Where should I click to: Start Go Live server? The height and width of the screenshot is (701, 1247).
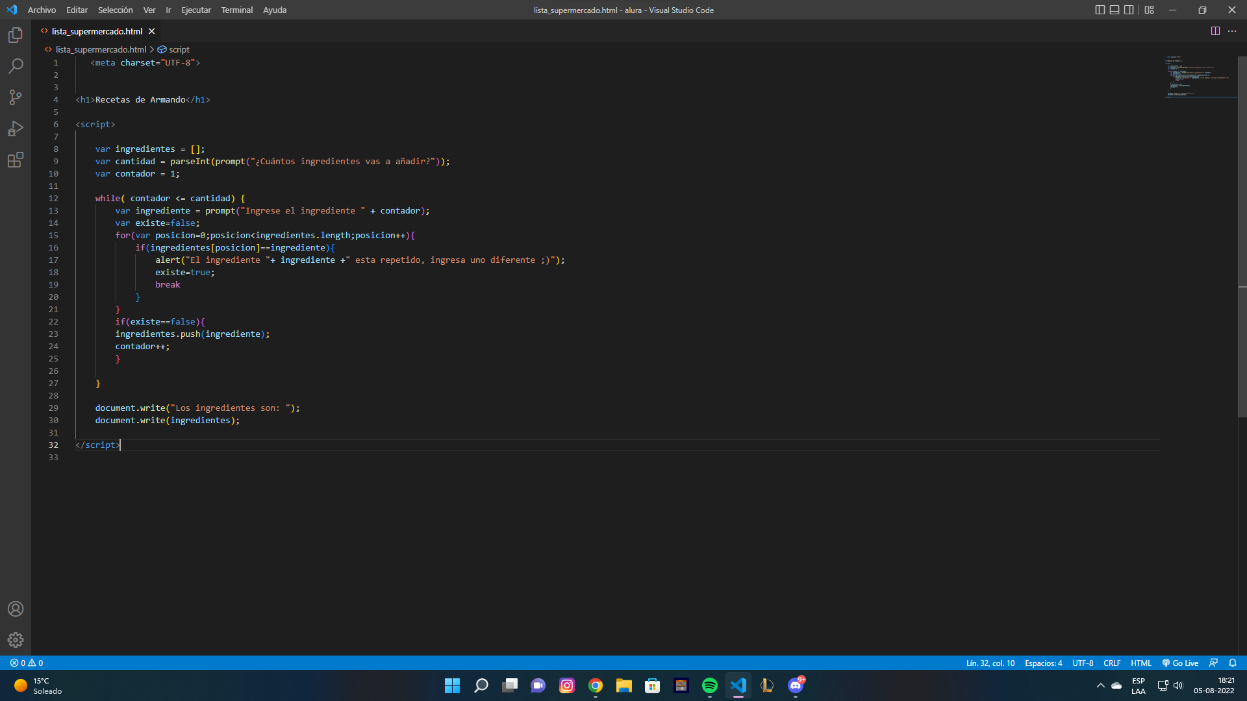pyautogui.click(x=1180, y=663)
